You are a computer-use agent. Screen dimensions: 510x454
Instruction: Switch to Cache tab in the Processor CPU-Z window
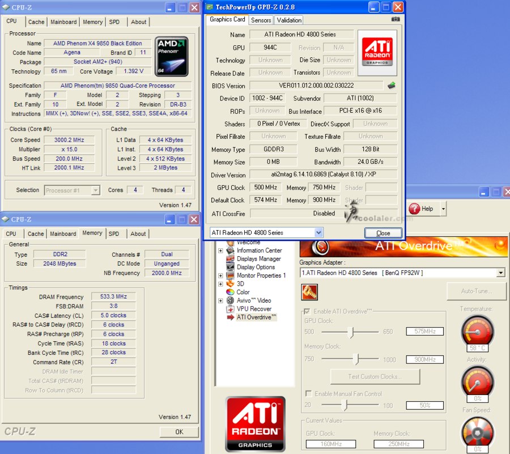[x=36, y=22]
